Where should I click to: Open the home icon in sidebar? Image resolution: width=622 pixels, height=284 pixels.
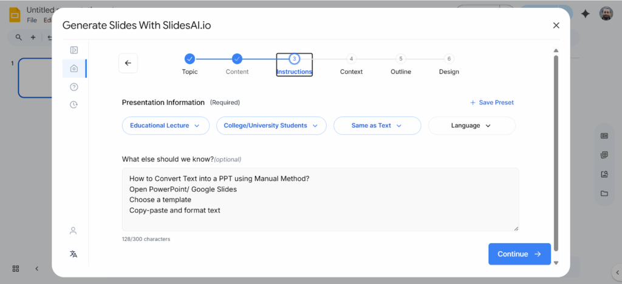[74, 69]
